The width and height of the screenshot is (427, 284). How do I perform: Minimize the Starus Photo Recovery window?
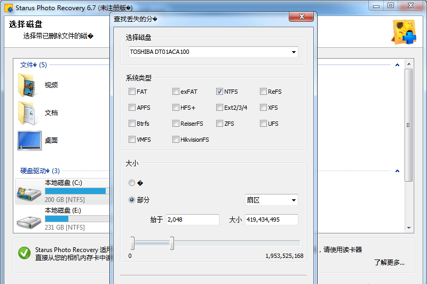pyautogui.click(x=376, y=6)
